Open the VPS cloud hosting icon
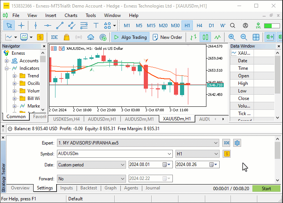This screenshot has height=203, width=283. point(91,37)
